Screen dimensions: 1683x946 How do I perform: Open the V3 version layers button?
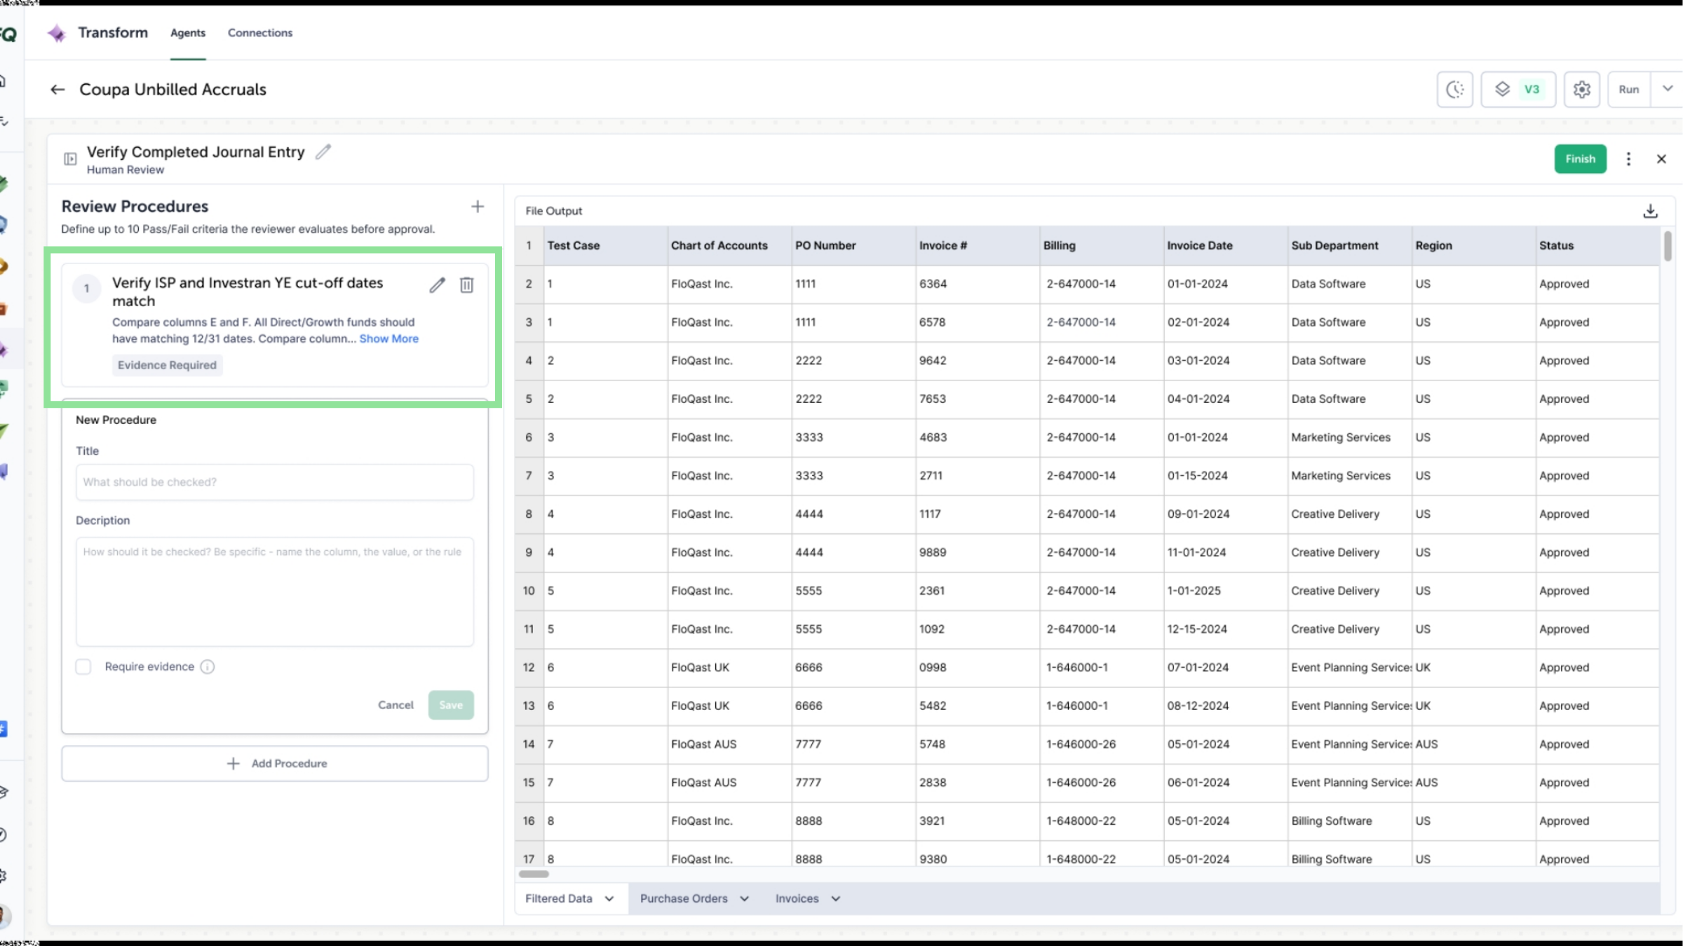tap(1518, 90)
